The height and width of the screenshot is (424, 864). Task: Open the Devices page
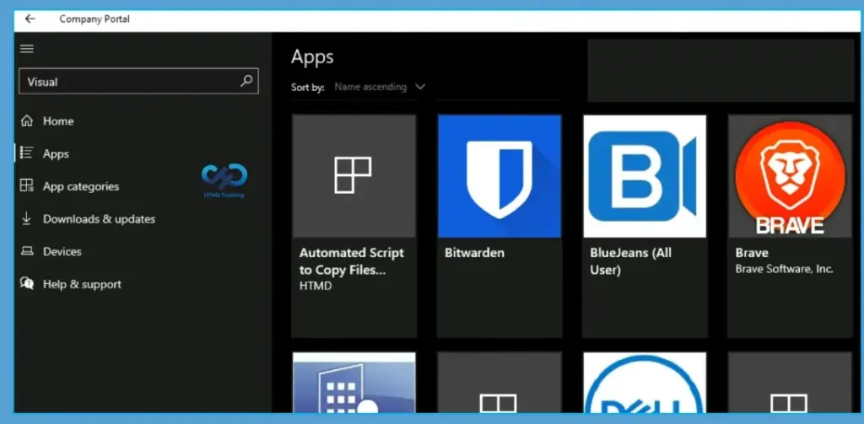[62, 251]
